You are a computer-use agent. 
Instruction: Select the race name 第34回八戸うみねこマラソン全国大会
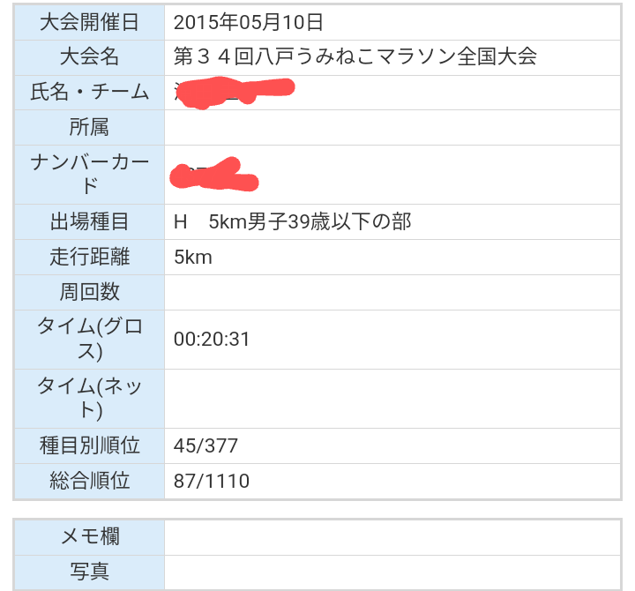tap(355, 57)
